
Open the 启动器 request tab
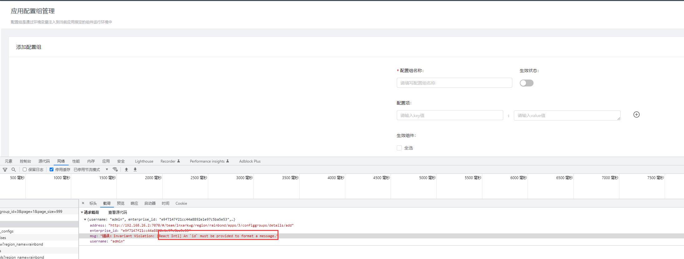pos(150,203)
